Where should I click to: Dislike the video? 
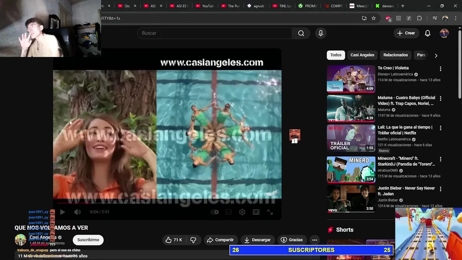tap(193, 240)
